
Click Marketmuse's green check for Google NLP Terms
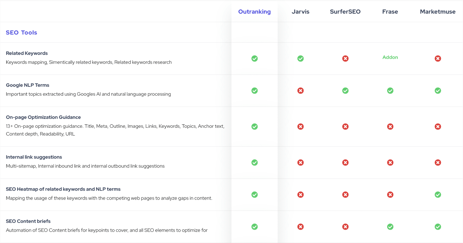[x=438, y=91]
